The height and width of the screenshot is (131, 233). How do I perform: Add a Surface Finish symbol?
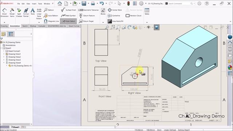point(68,10)
